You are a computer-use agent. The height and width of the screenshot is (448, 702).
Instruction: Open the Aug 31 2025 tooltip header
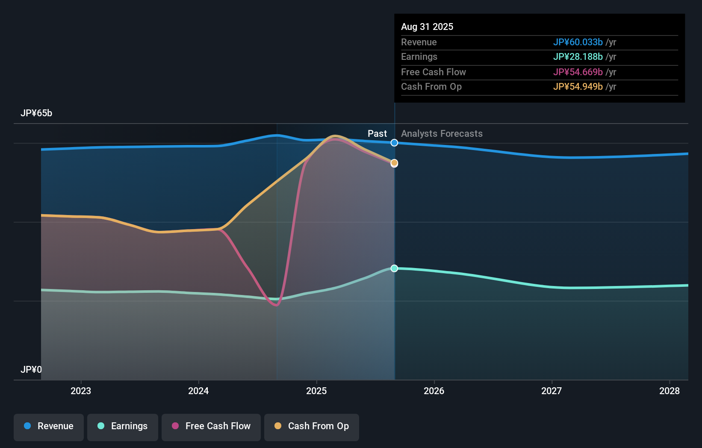coord(427,27)
